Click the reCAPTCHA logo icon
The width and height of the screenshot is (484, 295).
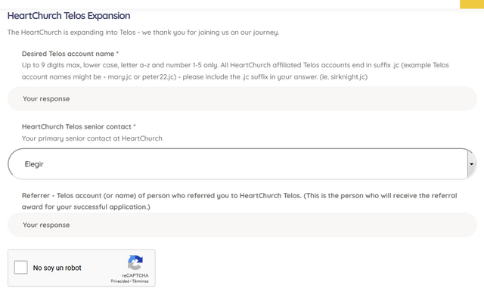[135, 262]
